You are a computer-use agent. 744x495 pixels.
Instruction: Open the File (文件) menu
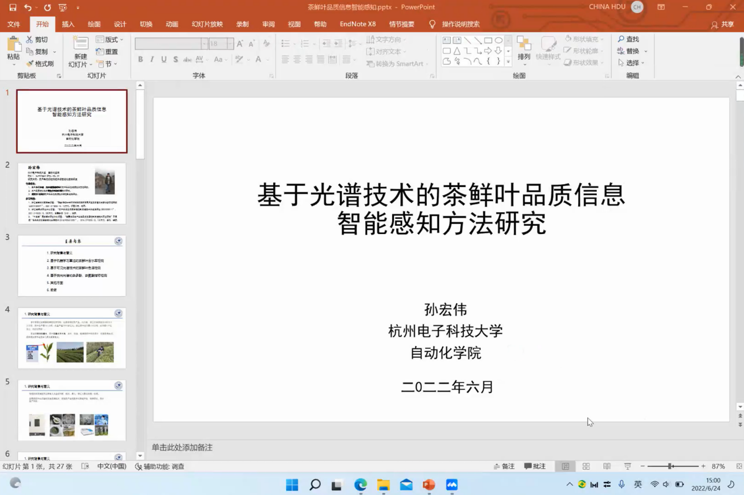[13, 24]
